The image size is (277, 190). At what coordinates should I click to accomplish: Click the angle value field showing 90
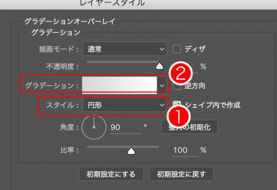[125, 128]
